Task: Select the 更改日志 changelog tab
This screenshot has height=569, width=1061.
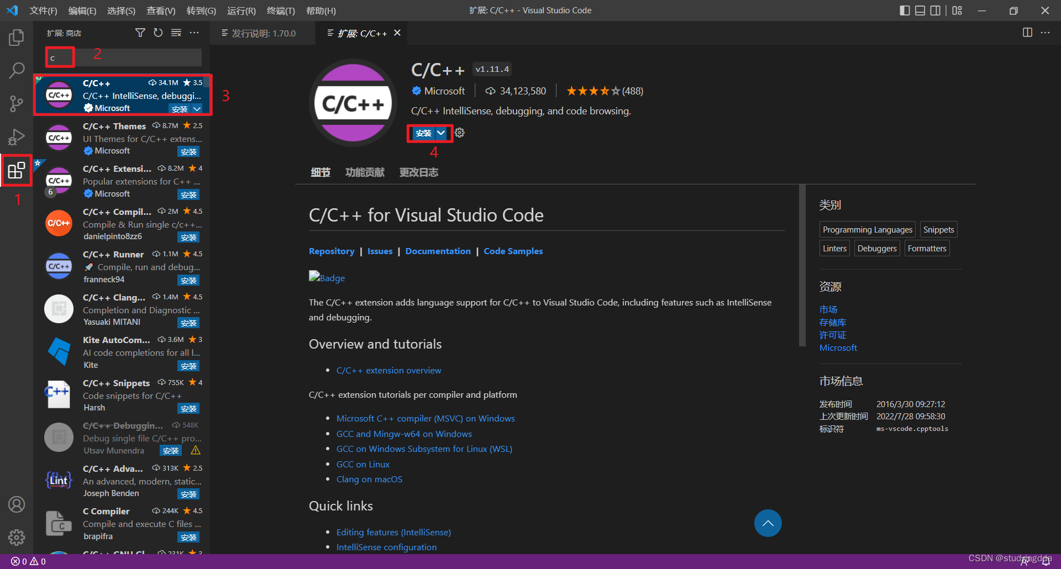Action: [x=419, y=172]
